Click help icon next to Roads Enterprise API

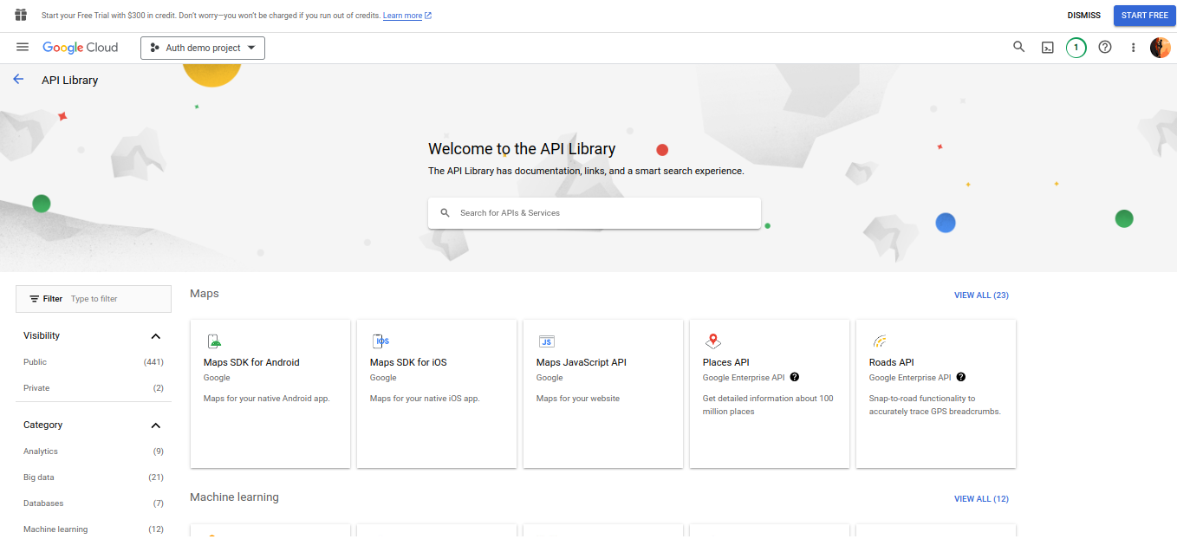(x=961, y=377)
